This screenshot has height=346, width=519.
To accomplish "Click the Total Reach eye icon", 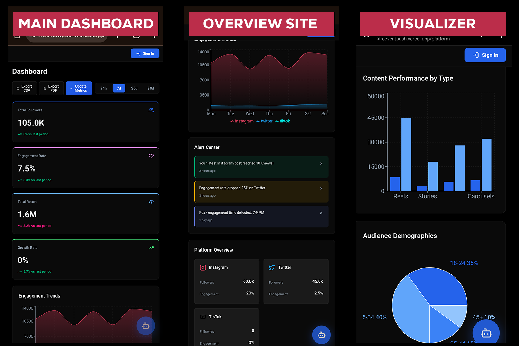I will [151, 202].
